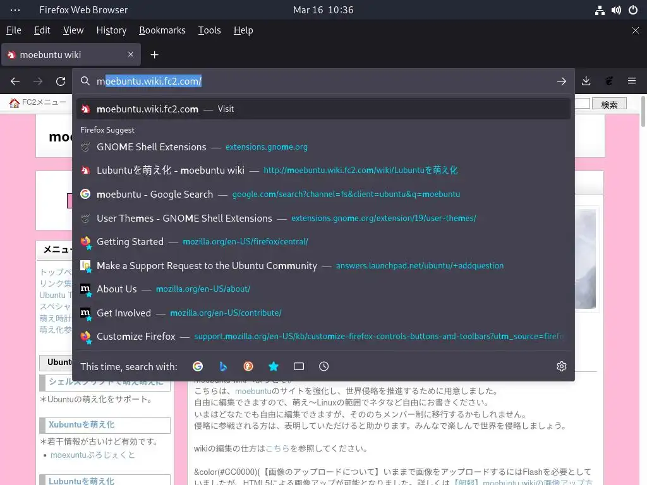The height and width of the screenshot is (485, 647).
Task: Open the Activities dots in top bar
Action: (x=15, y=10)
